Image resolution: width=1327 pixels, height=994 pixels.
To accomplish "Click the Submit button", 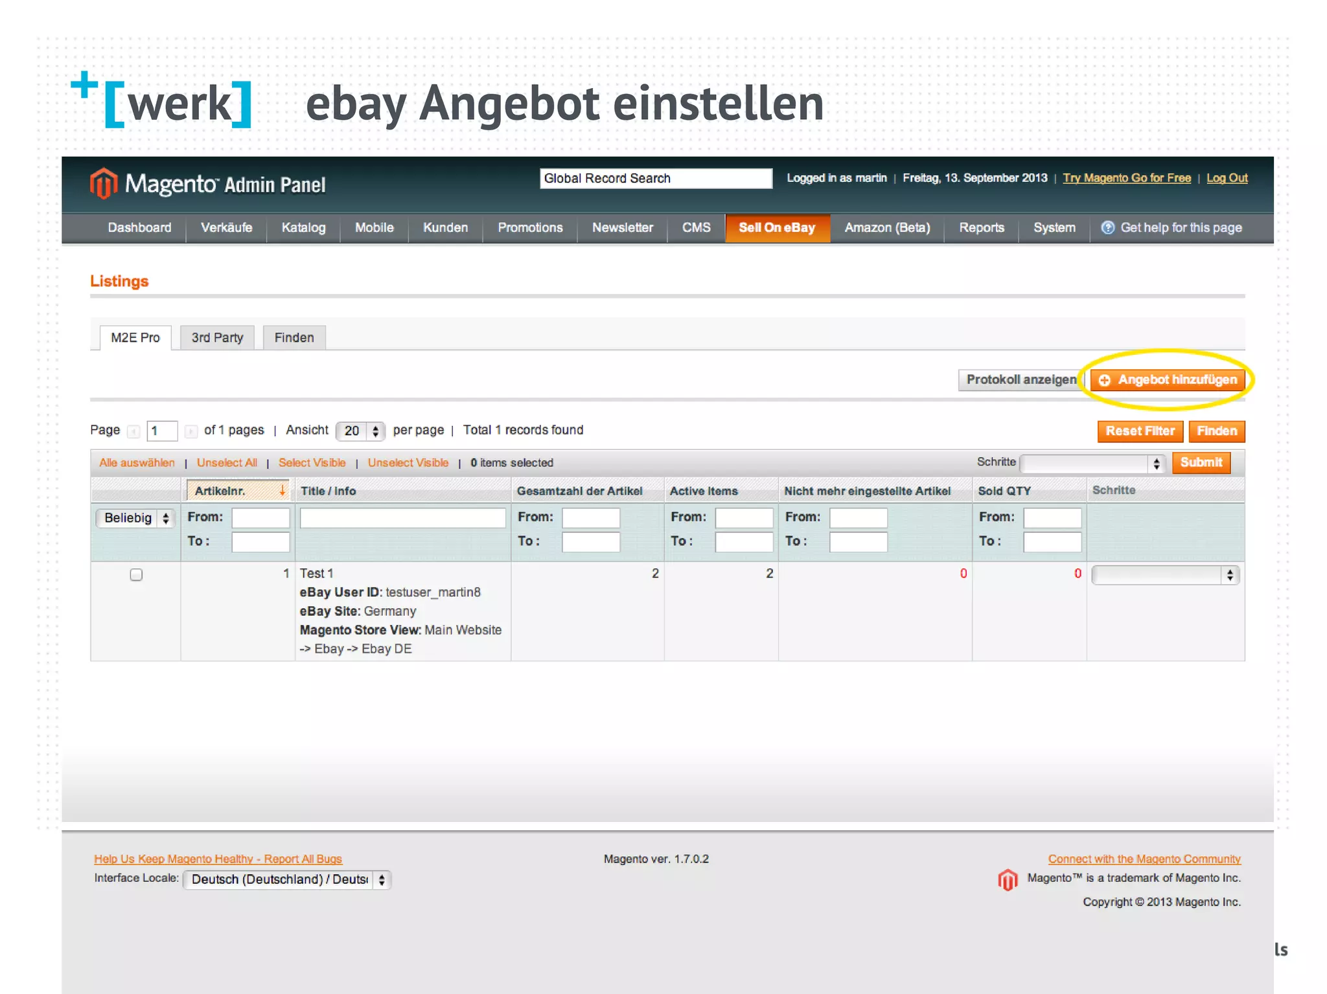I will [1201, 463].
